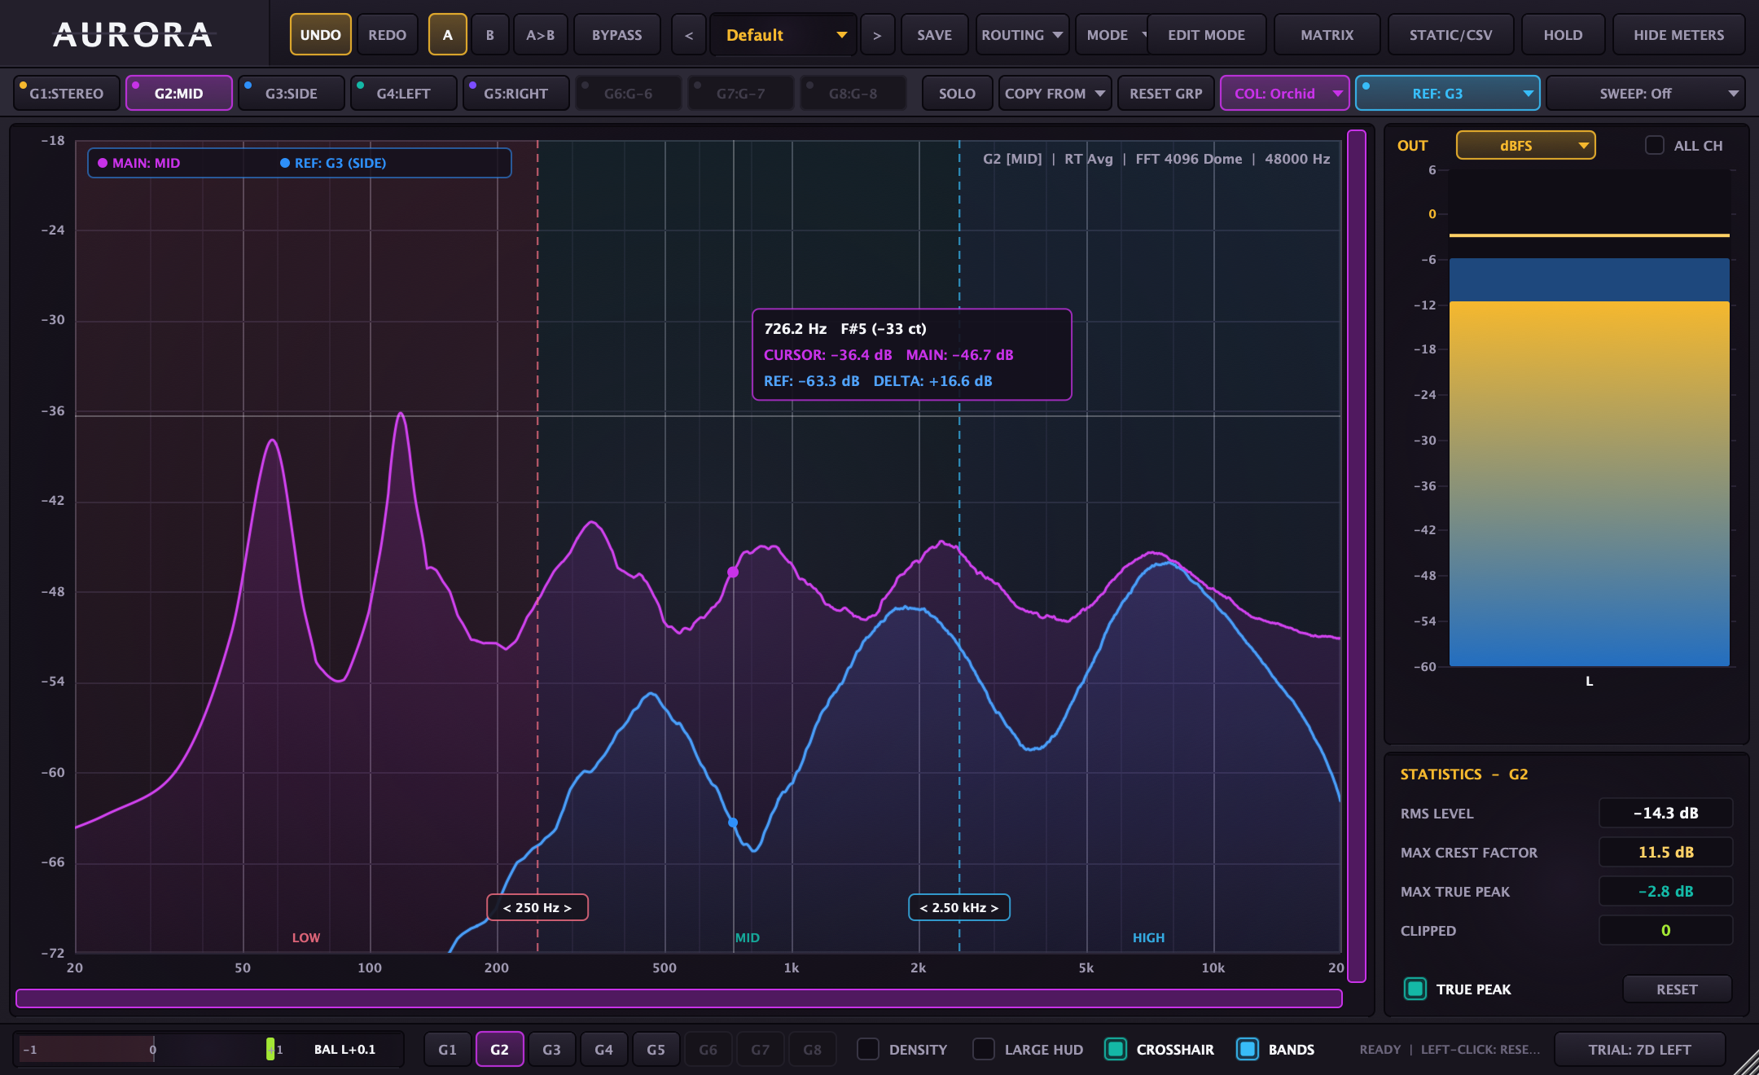The image size is (1759, 1075).
Task: Select the G3 quick group button
Action: pyautogui.click(x=551, y=1050)
